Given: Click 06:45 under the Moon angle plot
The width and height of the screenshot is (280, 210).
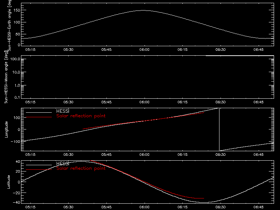Looking at the screenshot, I should (258, 102).
